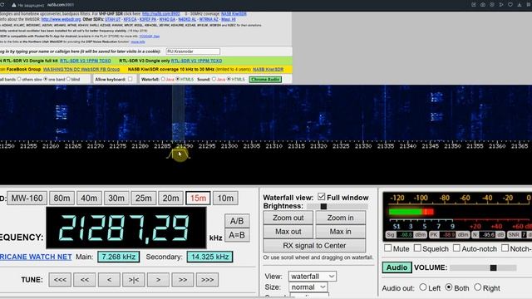Enable the Squelch checkbox
The width and height of the screenshot is (532, 299).
417,248
